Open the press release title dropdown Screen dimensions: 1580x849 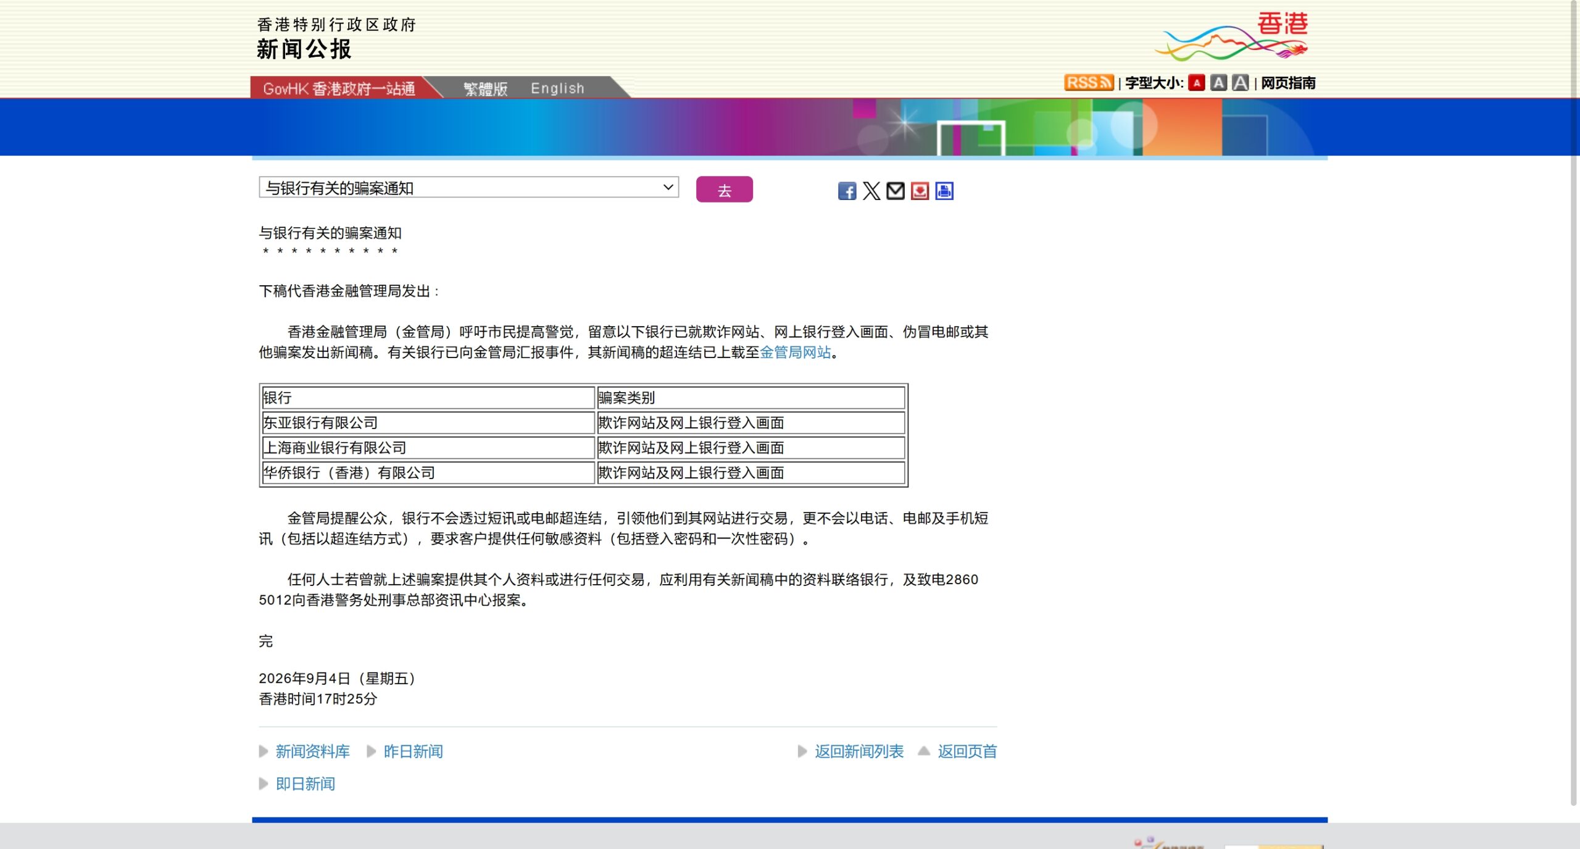tap(469, 188)
